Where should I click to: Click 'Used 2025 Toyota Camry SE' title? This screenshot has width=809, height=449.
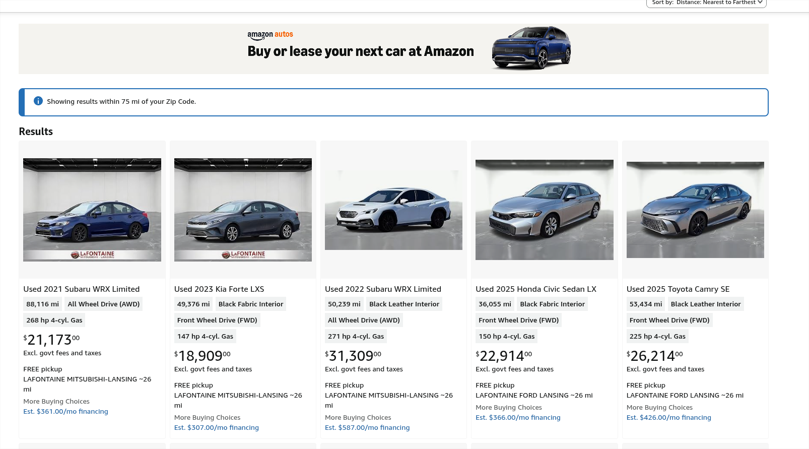tap(678, 289)
